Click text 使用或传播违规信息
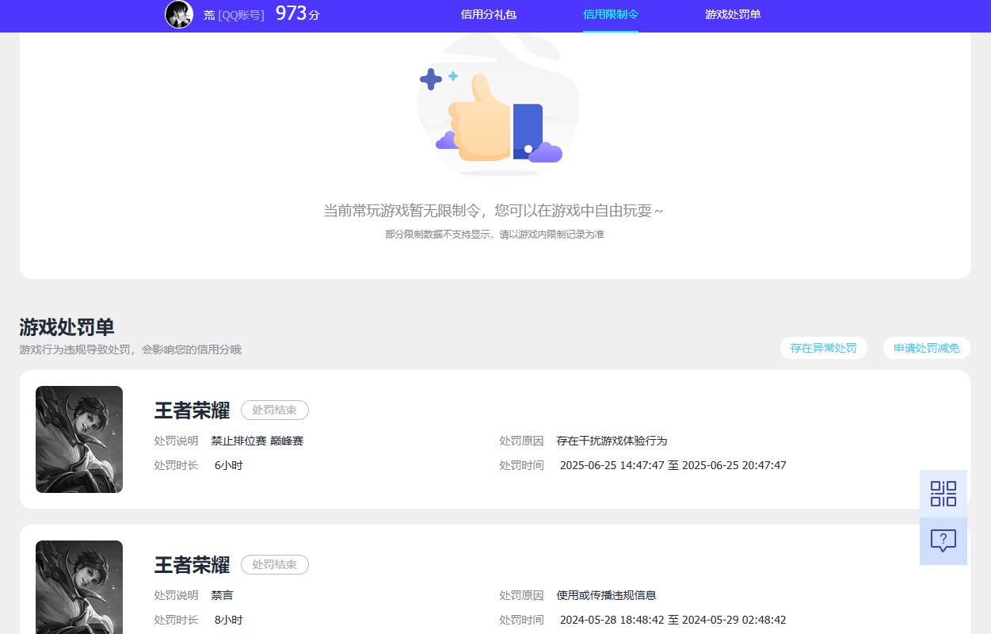Viewport: 991px width, 634px height. [x=606, y=595]
